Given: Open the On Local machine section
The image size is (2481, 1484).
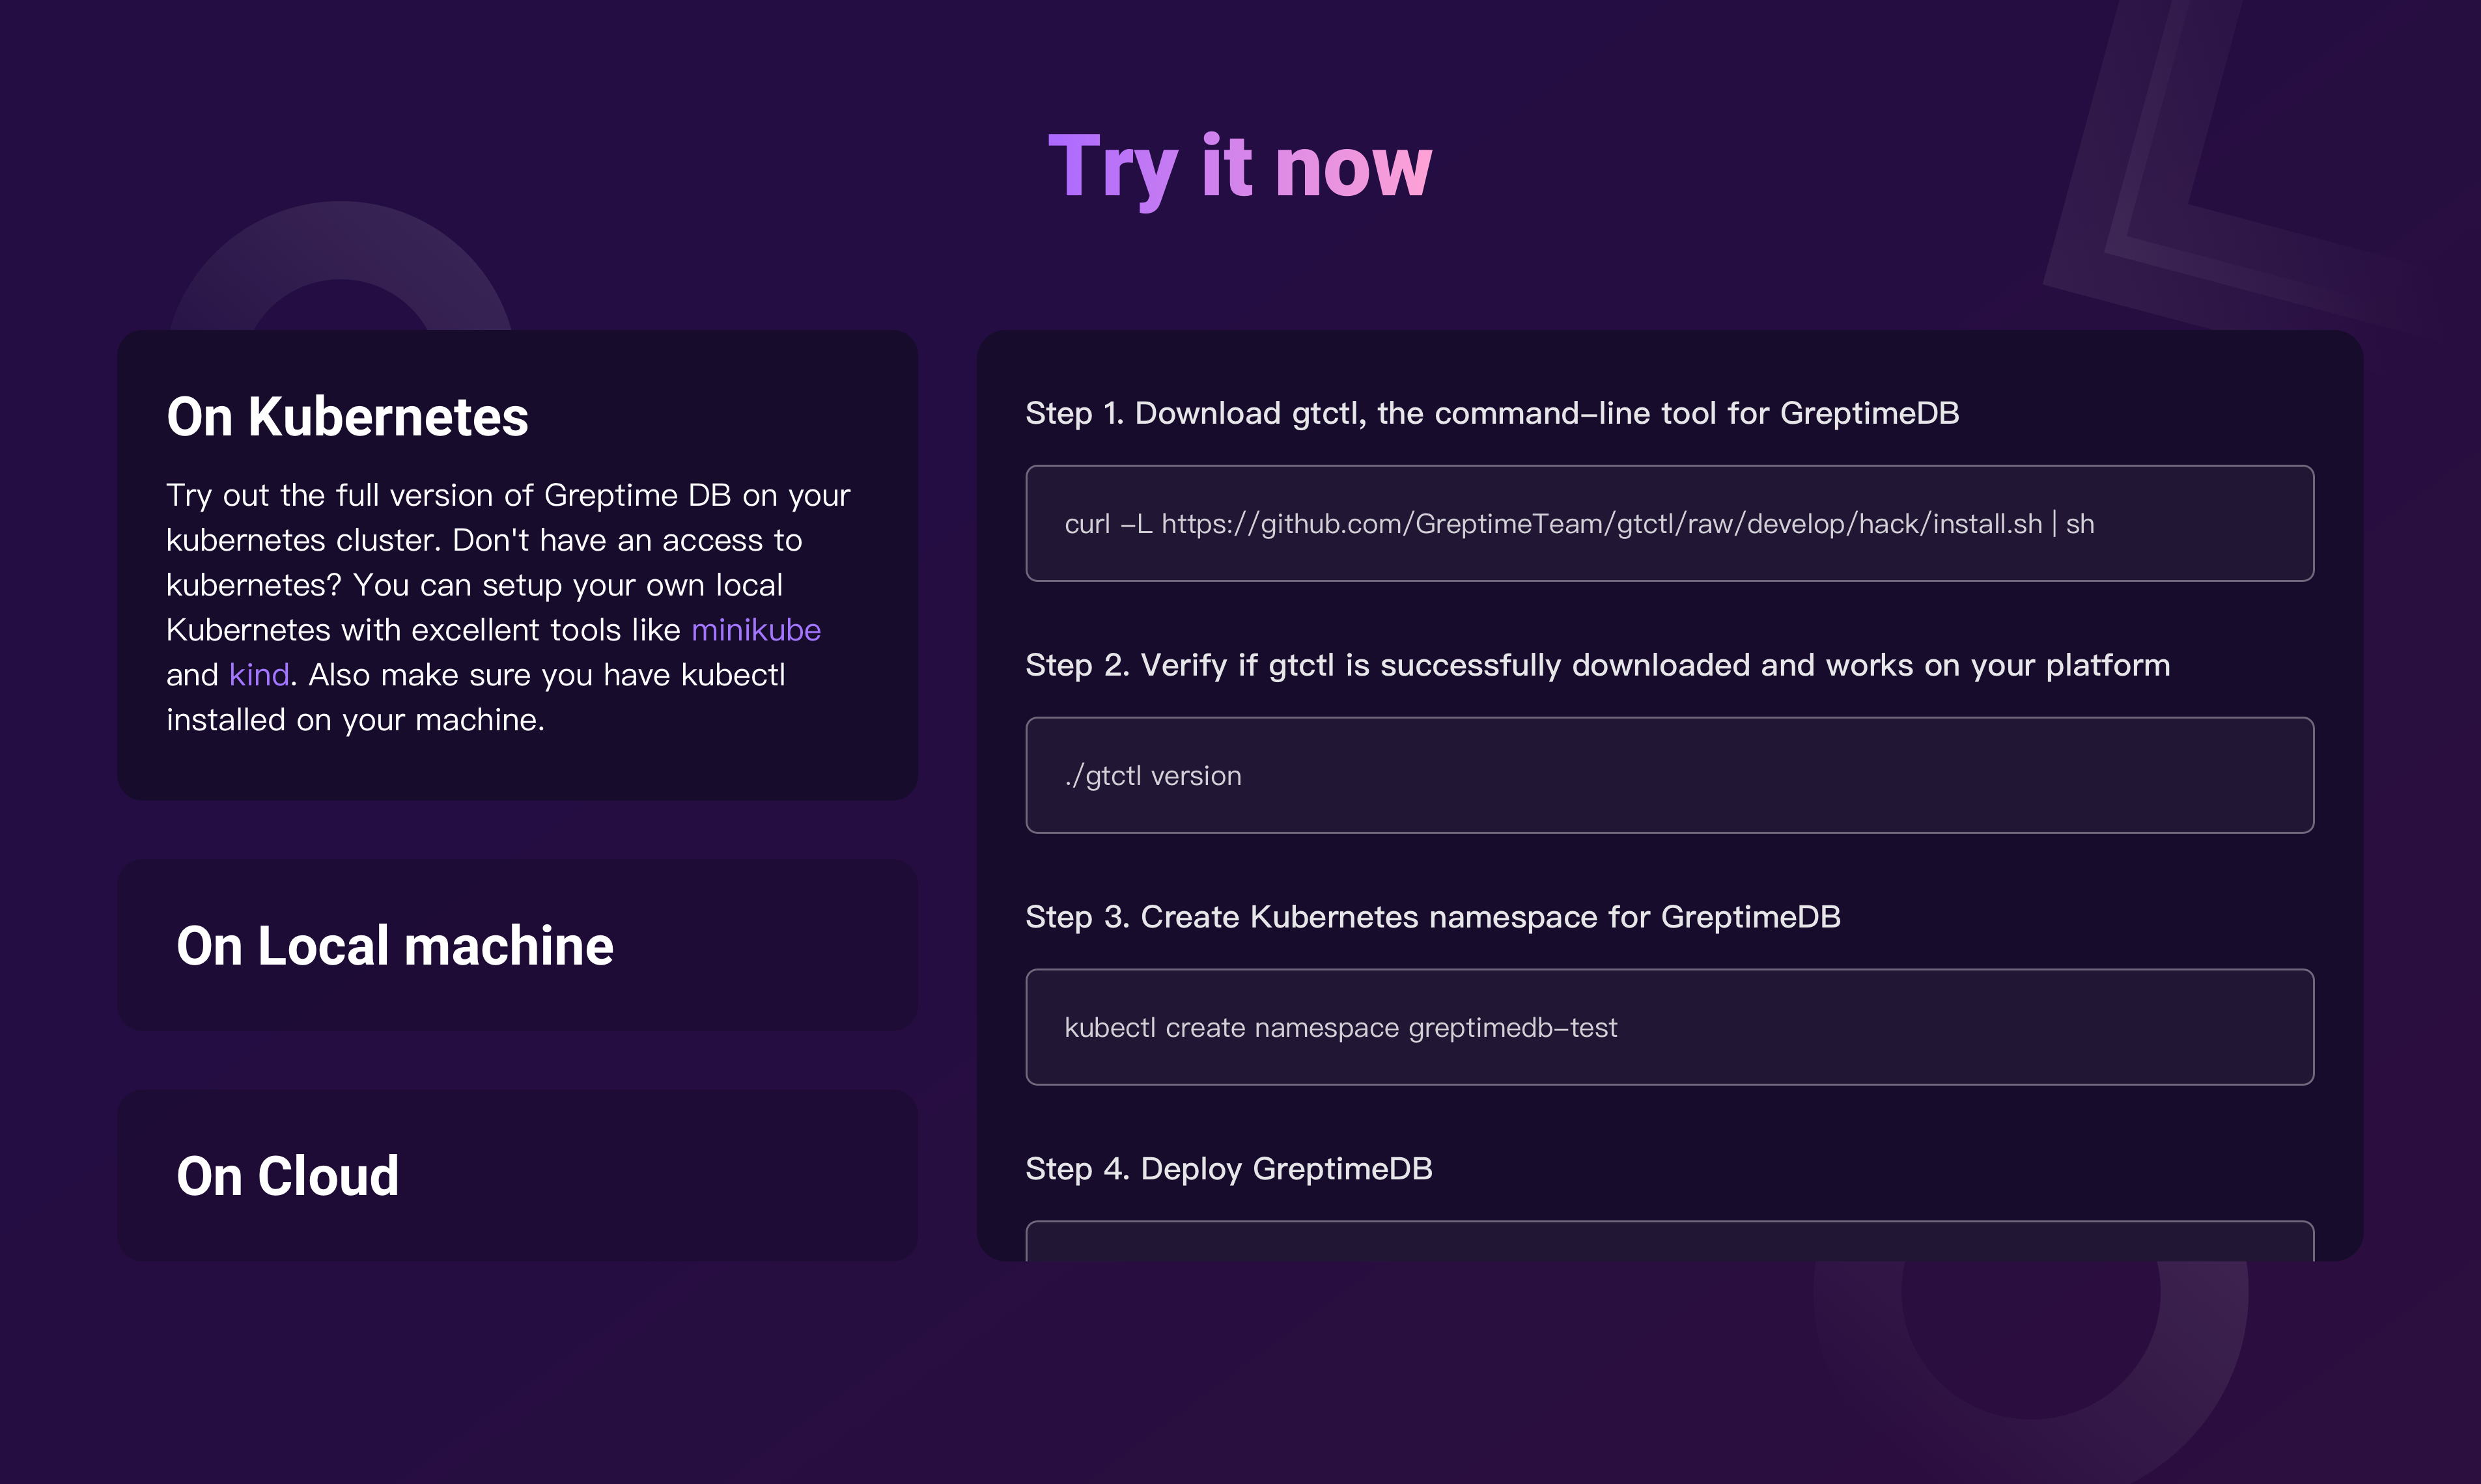Looking at the screenshot, I should coord(517,945).
